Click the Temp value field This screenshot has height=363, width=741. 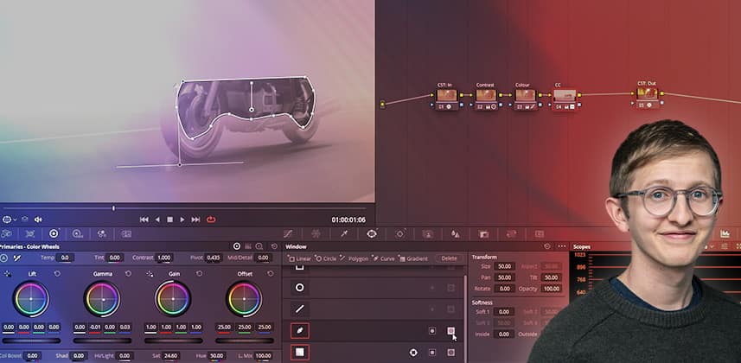tap(65, 258)
